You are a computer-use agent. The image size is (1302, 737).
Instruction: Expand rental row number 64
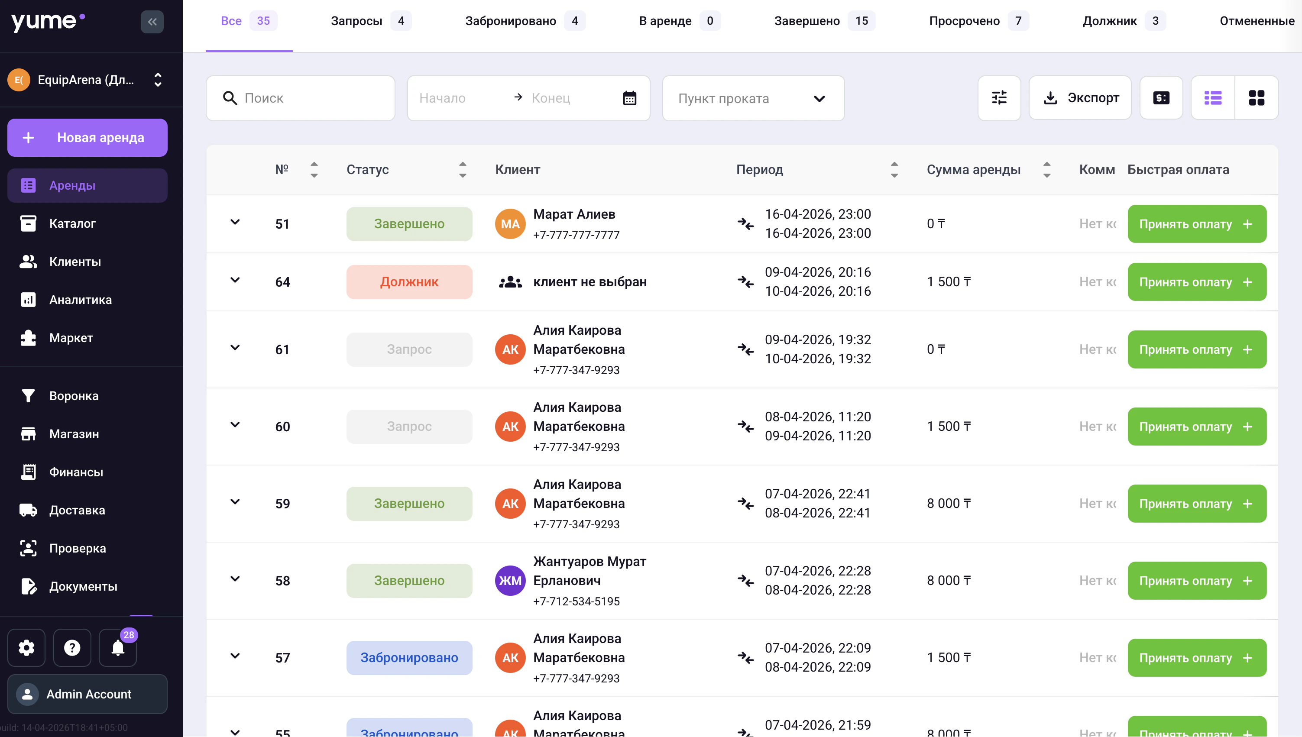tap(235, 281)
